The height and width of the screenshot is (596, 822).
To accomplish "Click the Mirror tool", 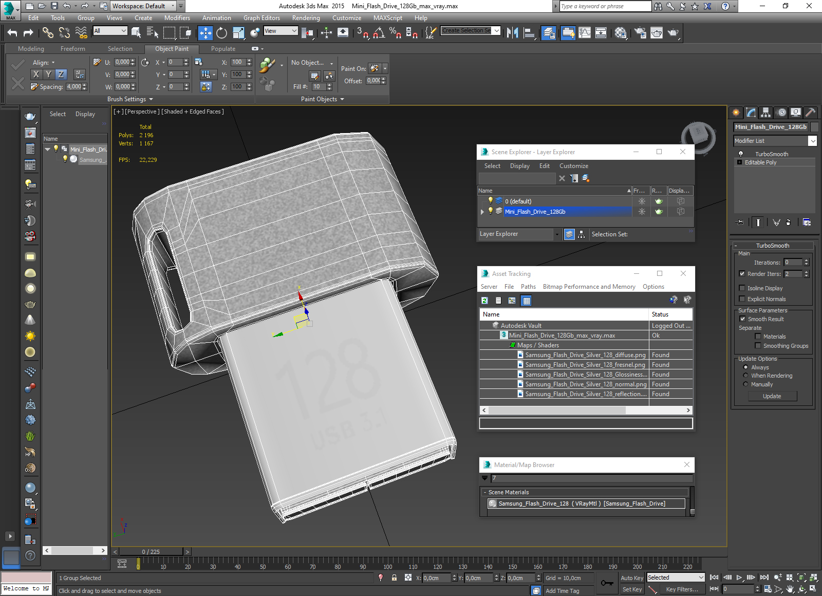I will (x=512, y=33).
